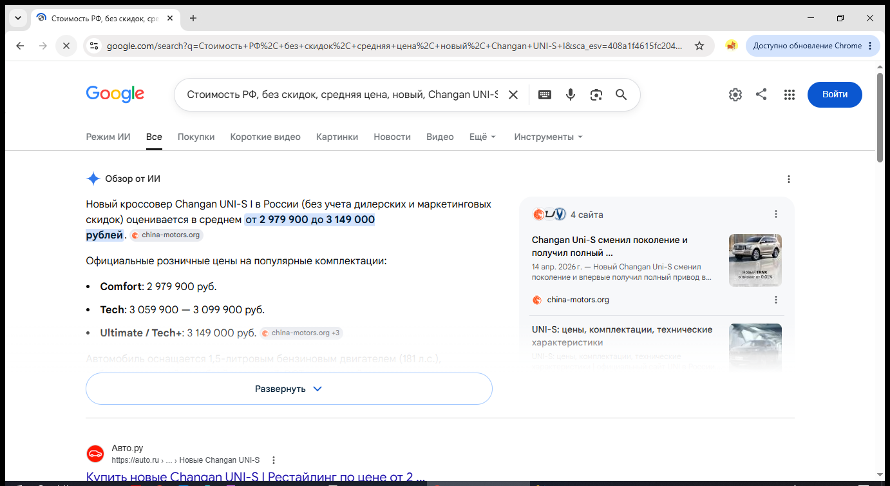Select the "Все" results tab
This screenshot has width=890, height=486.
[x=154, y=137]
